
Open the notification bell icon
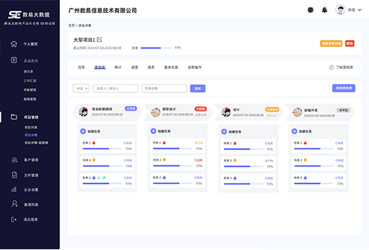click(x=324, y=10)
